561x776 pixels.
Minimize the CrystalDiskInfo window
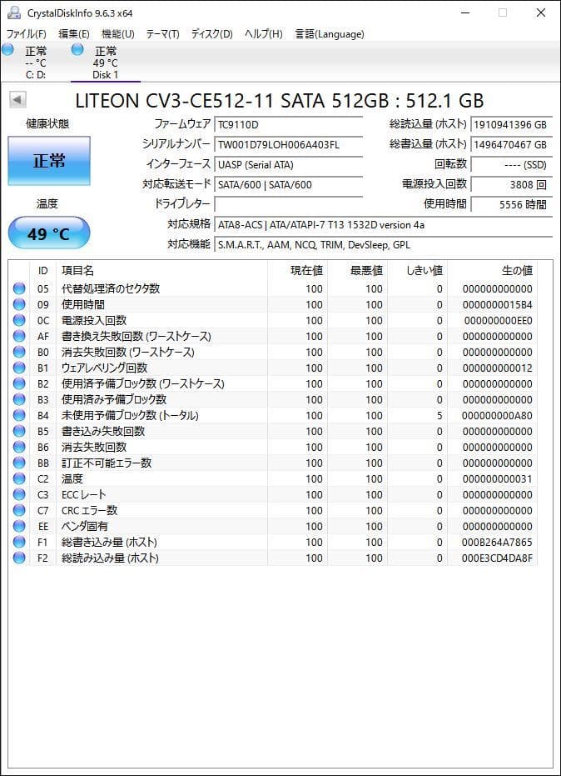tap(464, 13)
